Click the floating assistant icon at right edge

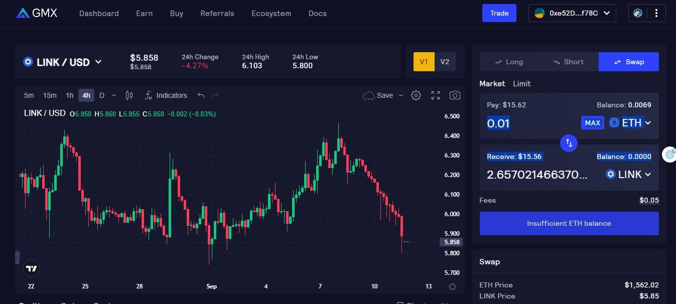[669, 155]
